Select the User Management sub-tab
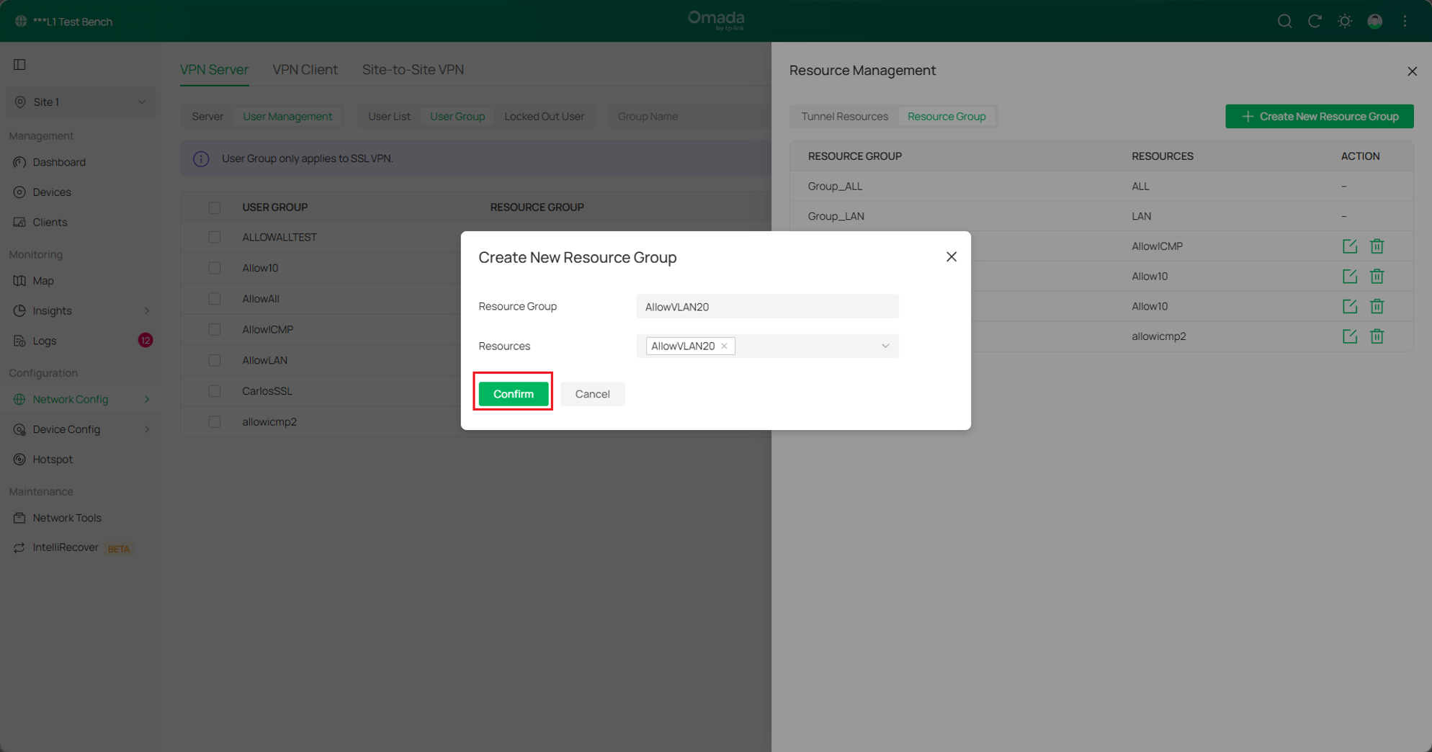 pyautogui.click(x=287, y=117)
